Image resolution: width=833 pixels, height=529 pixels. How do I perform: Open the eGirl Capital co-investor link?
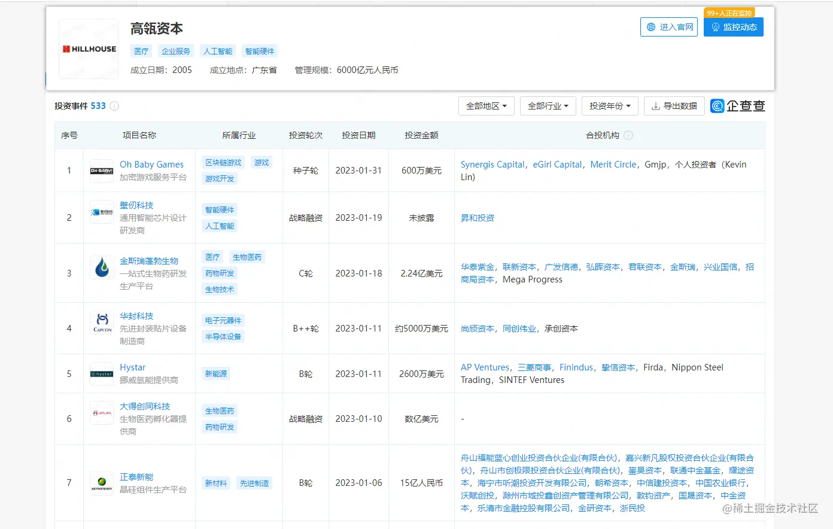click(x=557, y=165)
